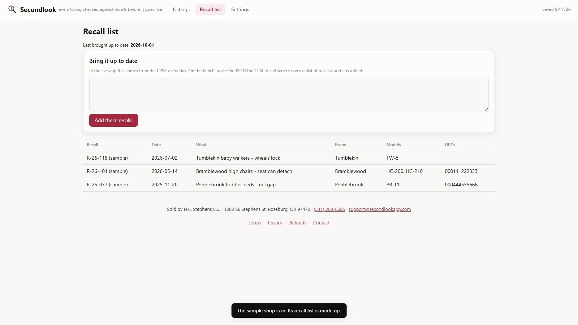Click Tumblekin baby walkers - wheels lock
The height and width of the screenshot is (325, 578).
point(238,158)
